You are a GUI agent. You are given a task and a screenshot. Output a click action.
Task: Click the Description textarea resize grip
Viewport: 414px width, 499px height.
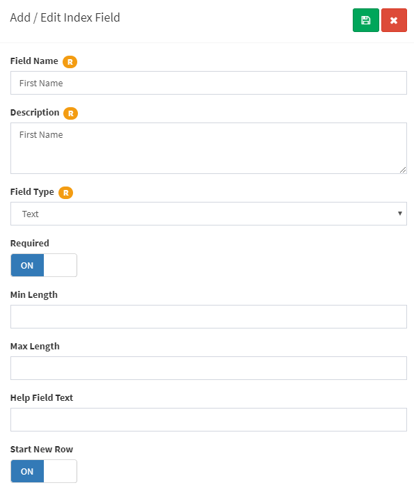(403, 170)
